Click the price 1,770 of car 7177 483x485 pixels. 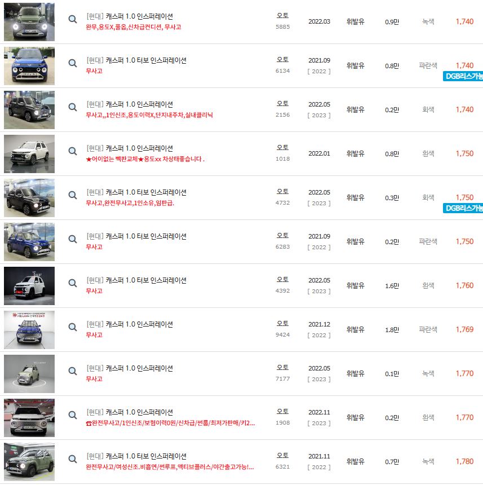(x=464, y=373)
